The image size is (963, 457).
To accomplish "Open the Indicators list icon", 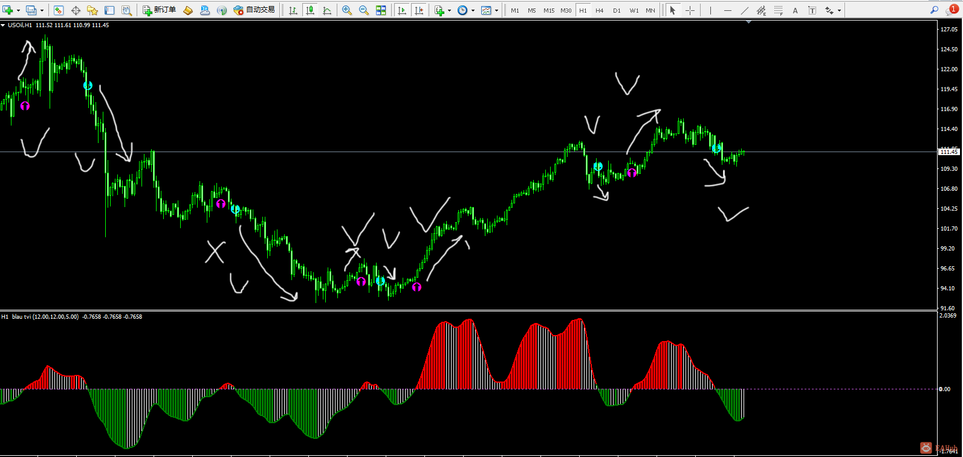I will click(x=439, y=10).
